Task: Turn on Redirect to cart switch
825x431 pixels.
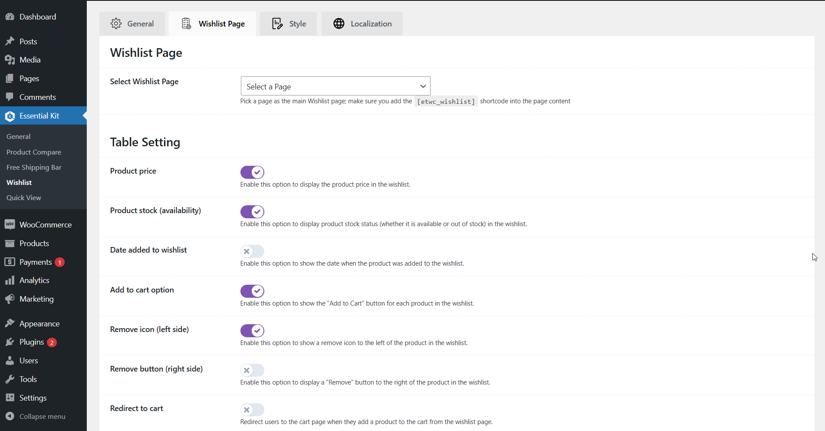Action: tap(252, 410)
